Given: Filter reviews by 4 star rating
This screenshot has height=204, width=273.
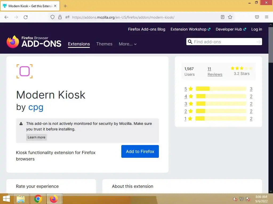Looking at the screenshot, I should [188, 96].
